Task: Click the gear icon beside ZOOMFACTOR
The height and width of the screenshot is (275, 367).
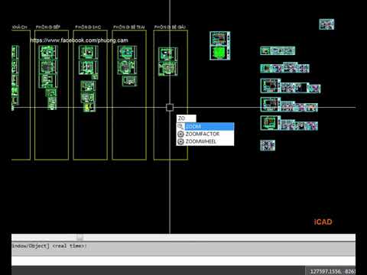Action: (180, 134)
